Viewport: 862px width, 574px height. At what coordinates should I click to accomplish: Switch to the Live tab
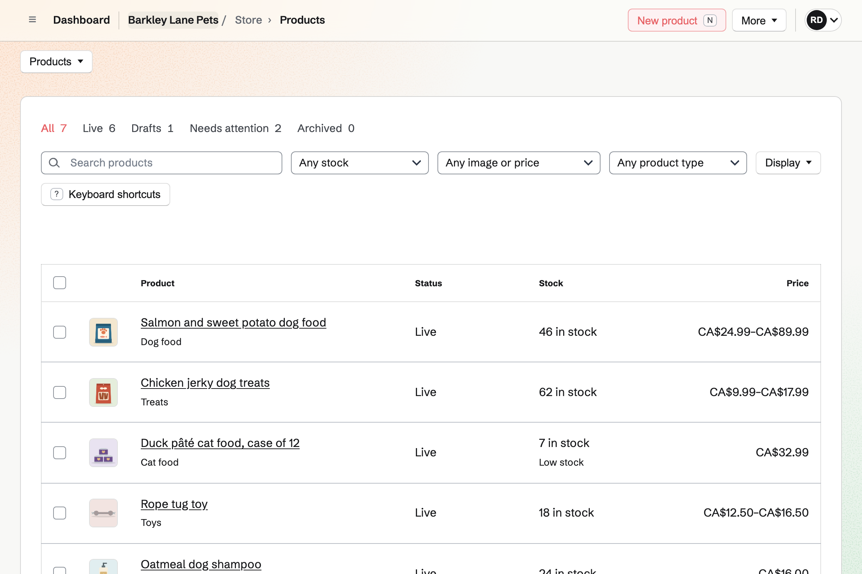[99, 128]
